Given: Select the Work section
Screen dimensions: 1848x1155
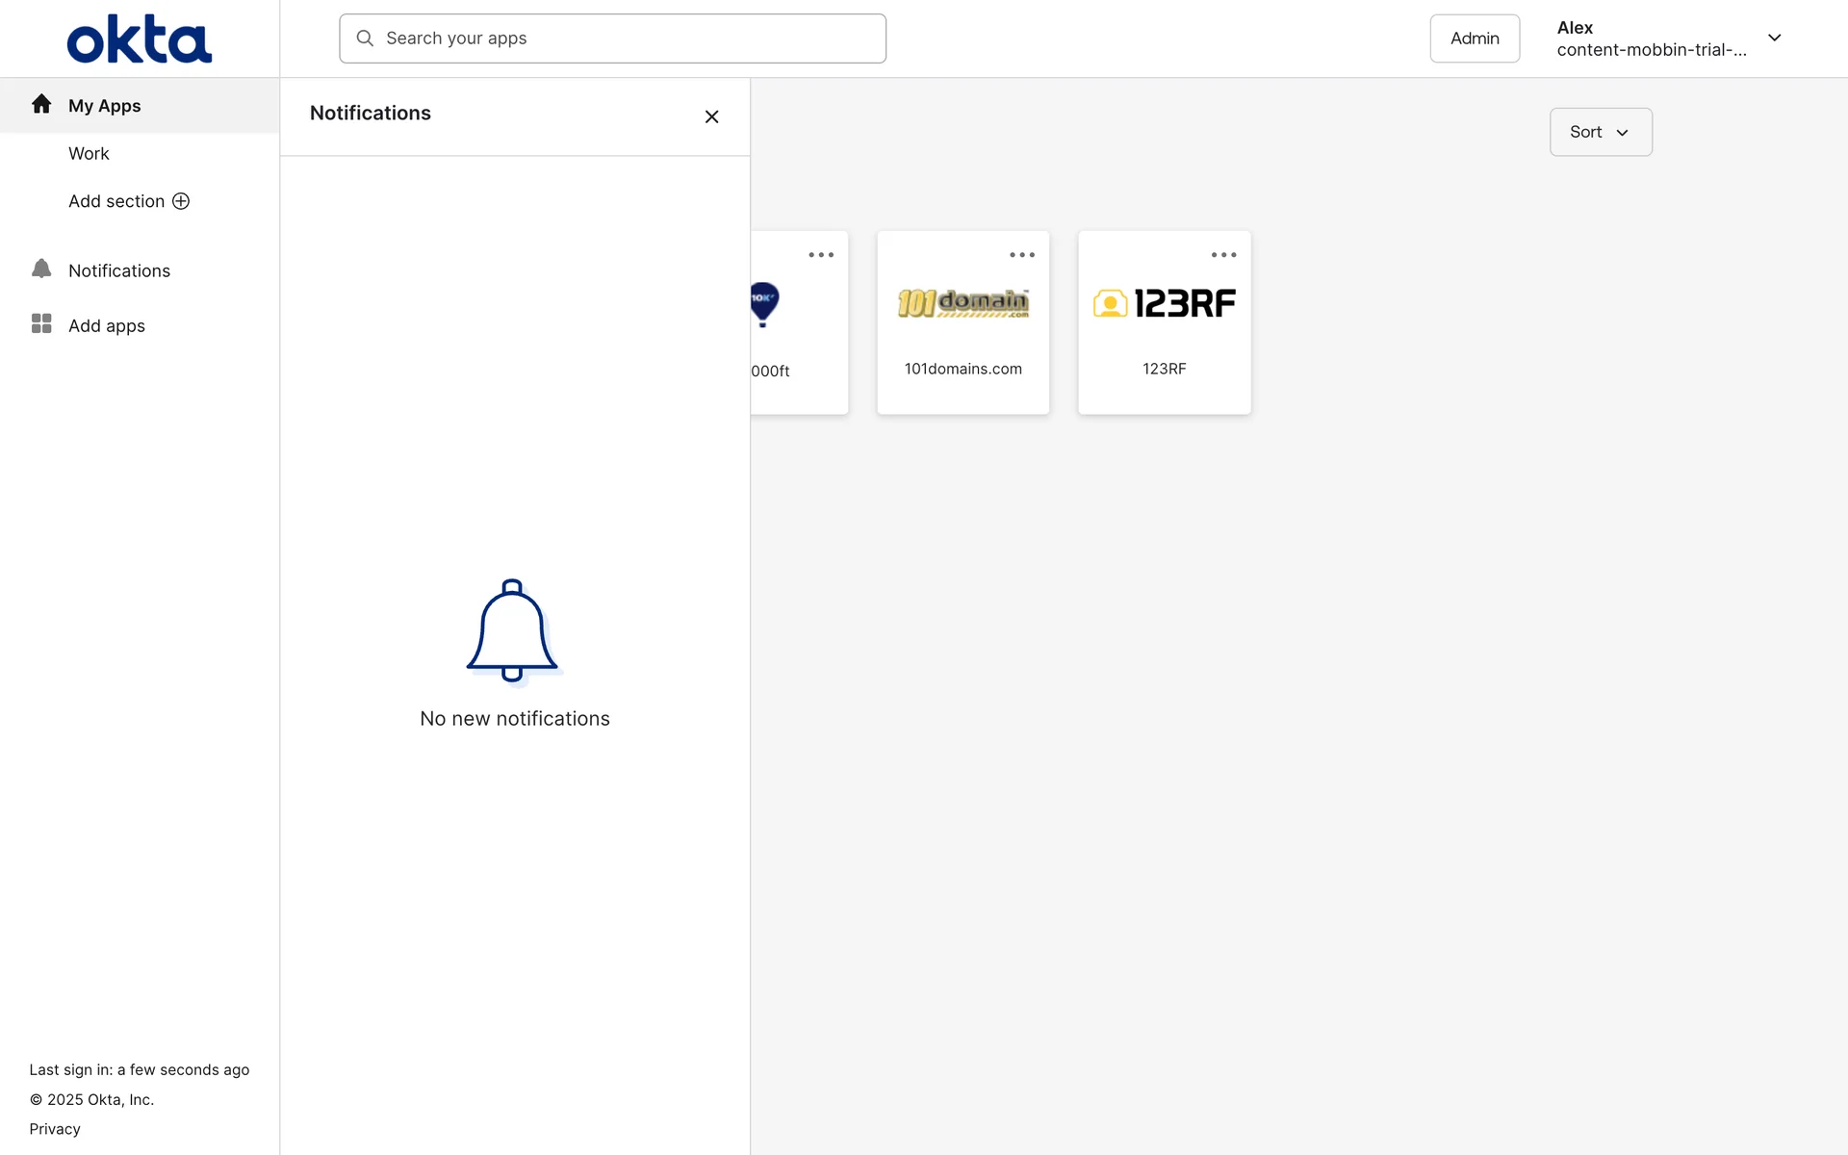Looking at the screenshot, I should point(89,154).
